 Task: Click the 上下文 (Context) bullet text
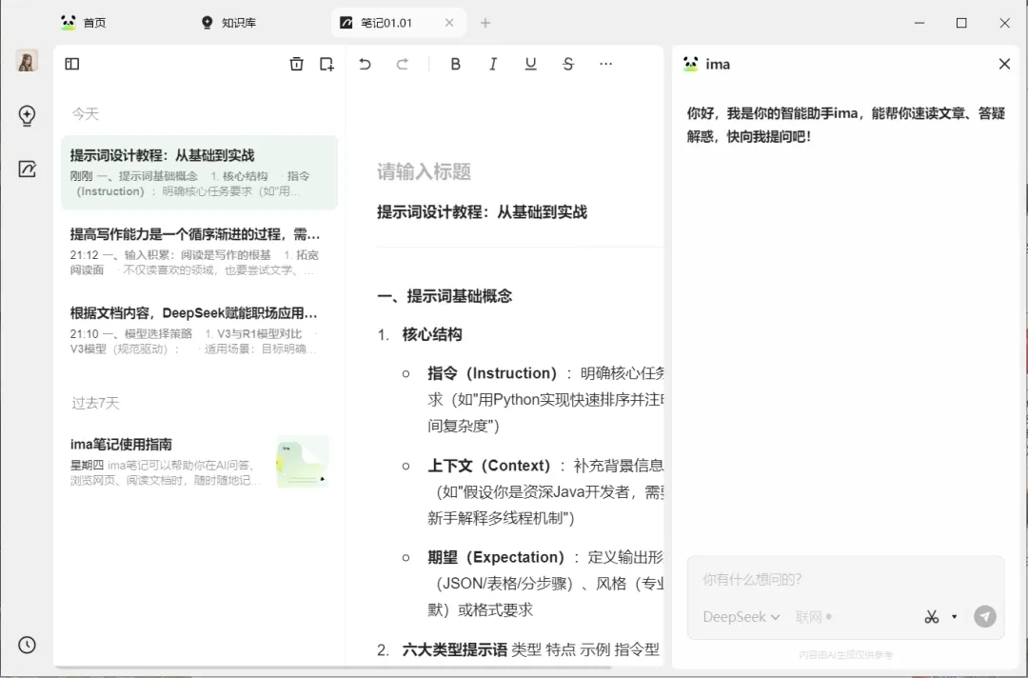[x=545, y=491]
